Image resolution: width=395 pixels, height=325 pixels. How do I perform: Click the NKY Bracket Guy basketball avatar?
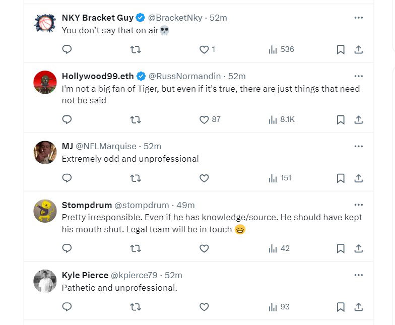click(x=45, y=23)
